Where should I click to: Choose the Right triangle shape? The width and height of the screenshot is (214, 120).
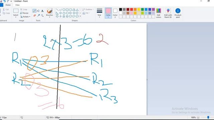[57, 13]
